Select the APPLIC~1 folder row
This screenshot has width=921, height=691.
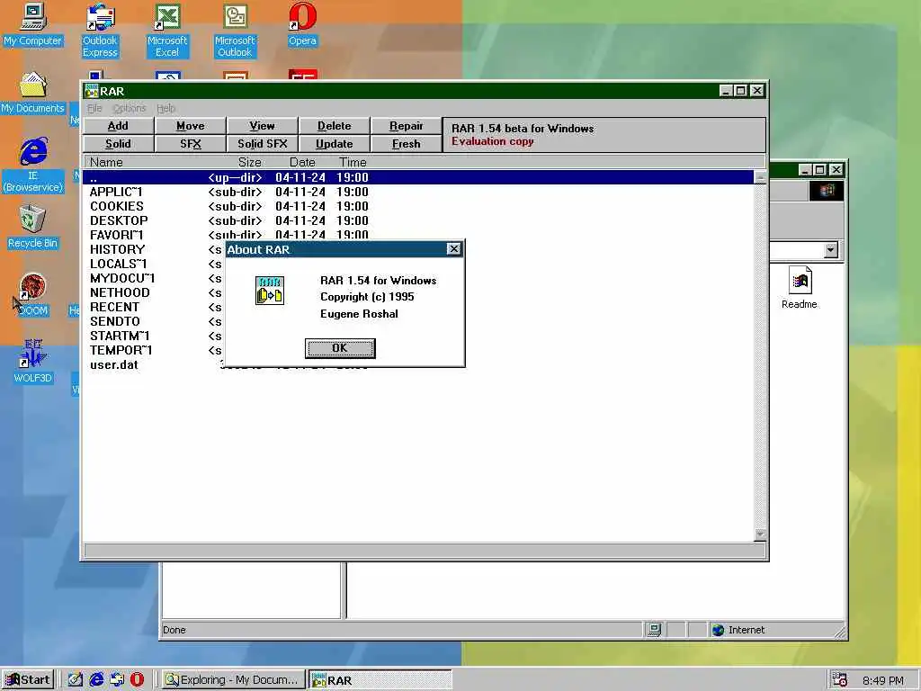point(418,193)
